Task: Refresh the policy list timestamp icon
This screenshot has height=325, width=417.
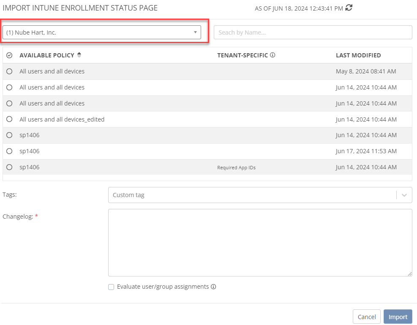Action: point(349,8)
